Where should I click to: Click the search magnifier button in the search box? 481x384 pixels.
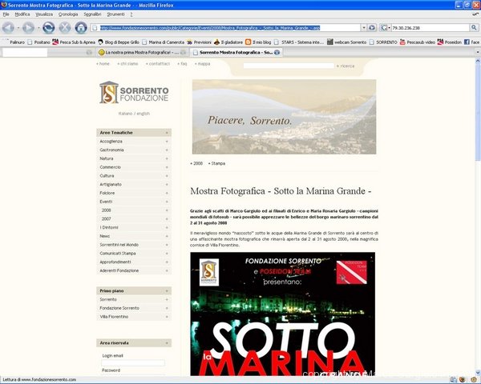click(x=474, y=28)
